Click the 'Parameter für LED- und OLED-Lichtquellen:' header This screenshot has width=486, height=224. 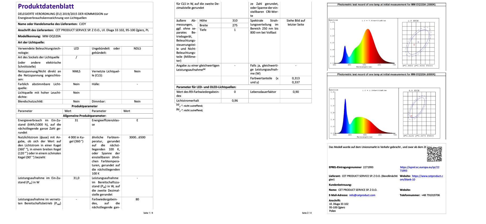[206, 87]
